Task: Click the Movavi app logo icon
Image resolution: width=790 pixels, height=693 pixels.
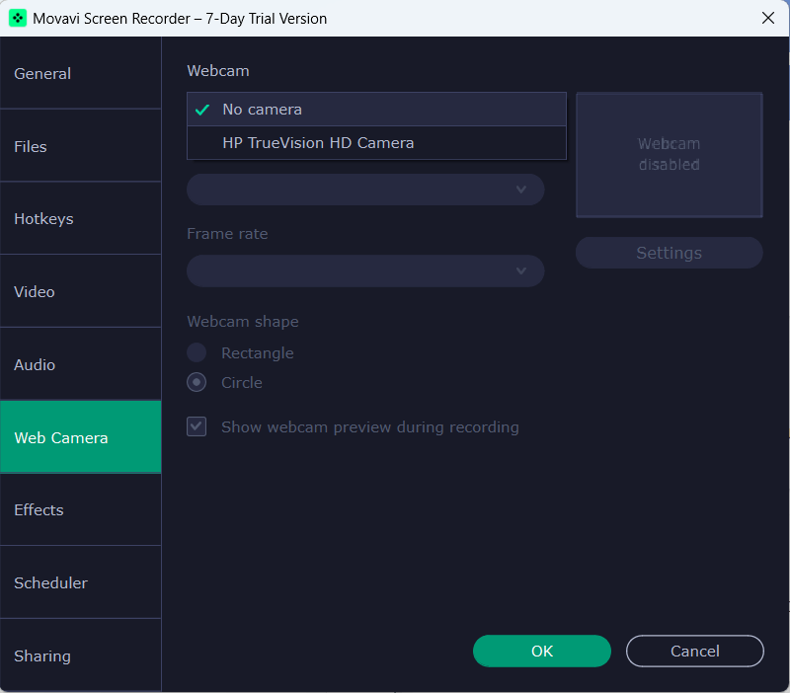Action: (x=18, y=19)
